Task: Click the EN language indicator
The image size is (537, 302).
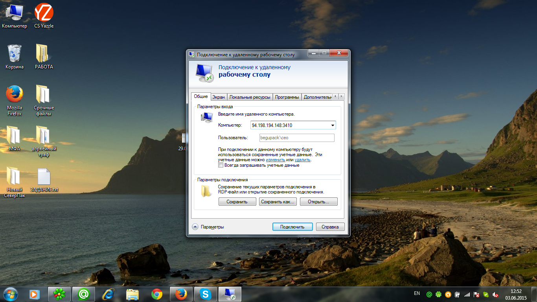Action: coord(417,293)
